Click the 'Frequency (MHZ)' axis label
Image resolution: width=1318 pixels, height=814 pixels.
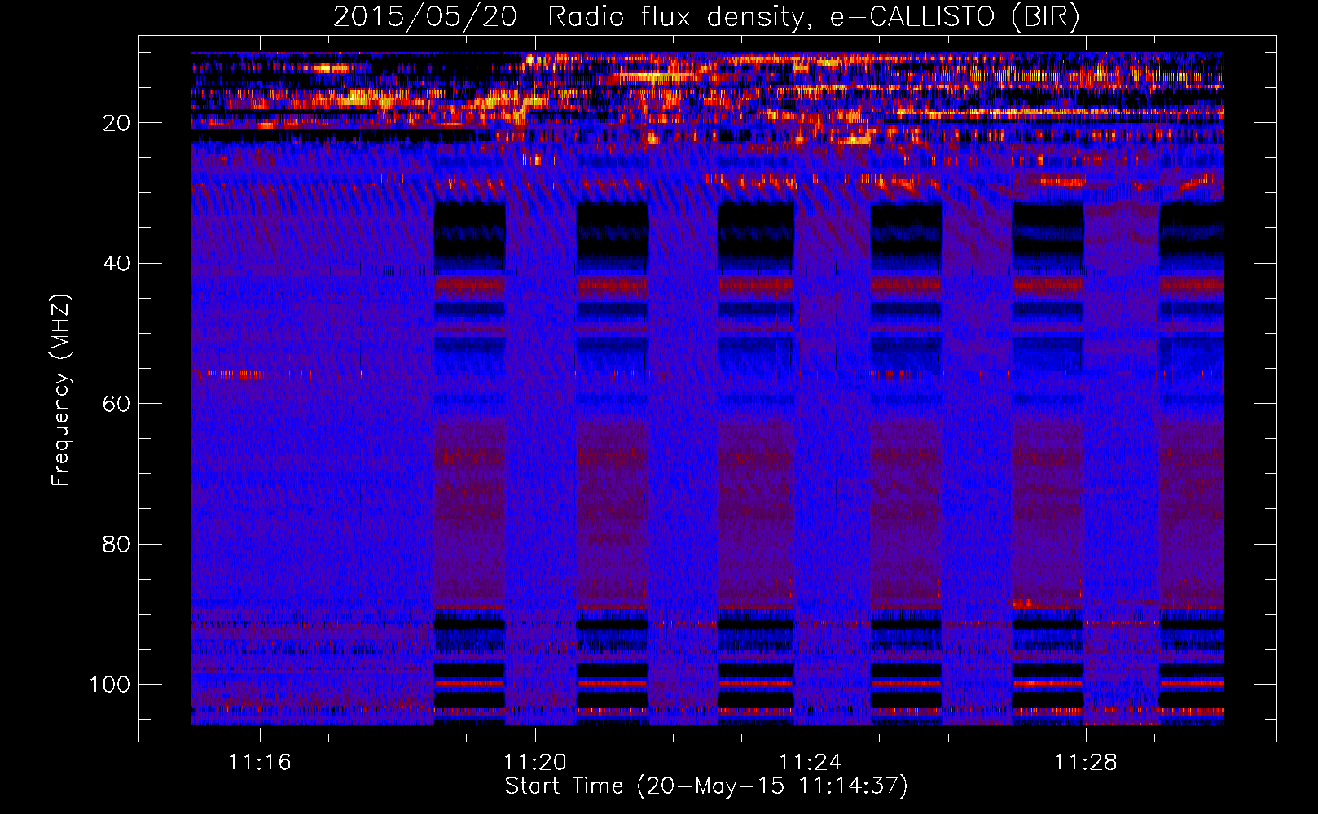click(61, 391)
